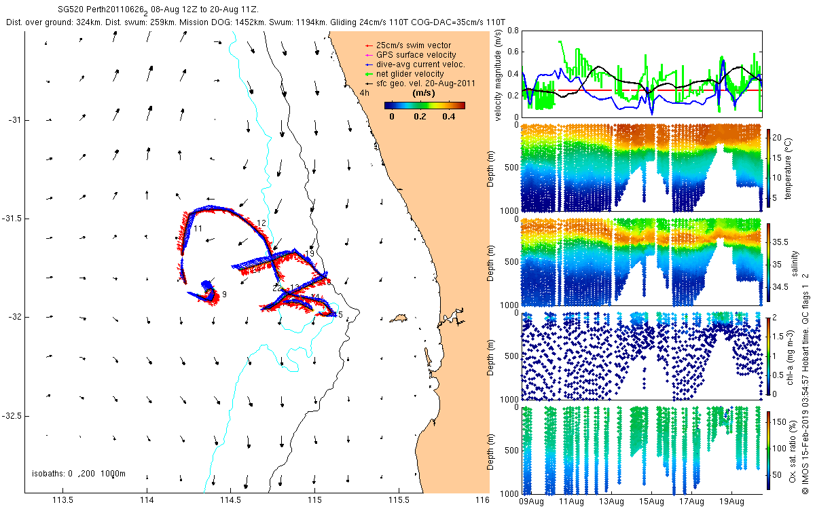
Task: Click the chl-a (mg m-3) colorbar
Action: tap(769, 356)
